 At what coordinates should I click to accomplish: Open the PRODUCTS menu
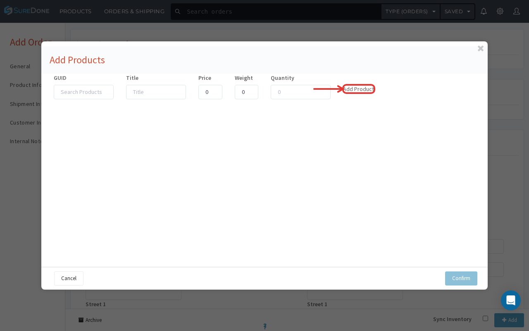(x=76, y=11)
